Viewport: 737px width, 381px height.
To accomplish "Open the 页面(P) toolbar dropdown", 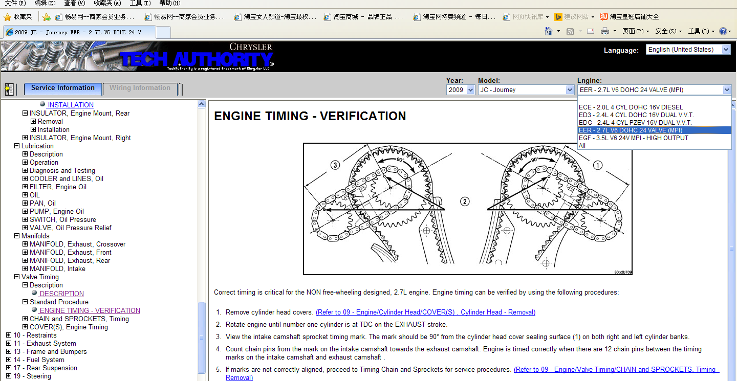I will click(635, 32).
